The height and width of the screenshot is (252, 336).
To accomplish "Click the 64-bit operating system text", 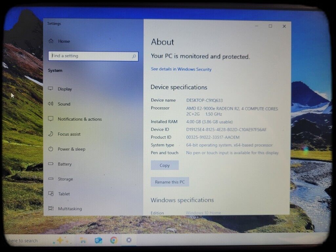I will [229, 145].
